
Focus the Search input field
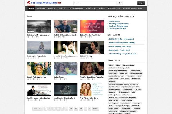click(x=95, y=3)
